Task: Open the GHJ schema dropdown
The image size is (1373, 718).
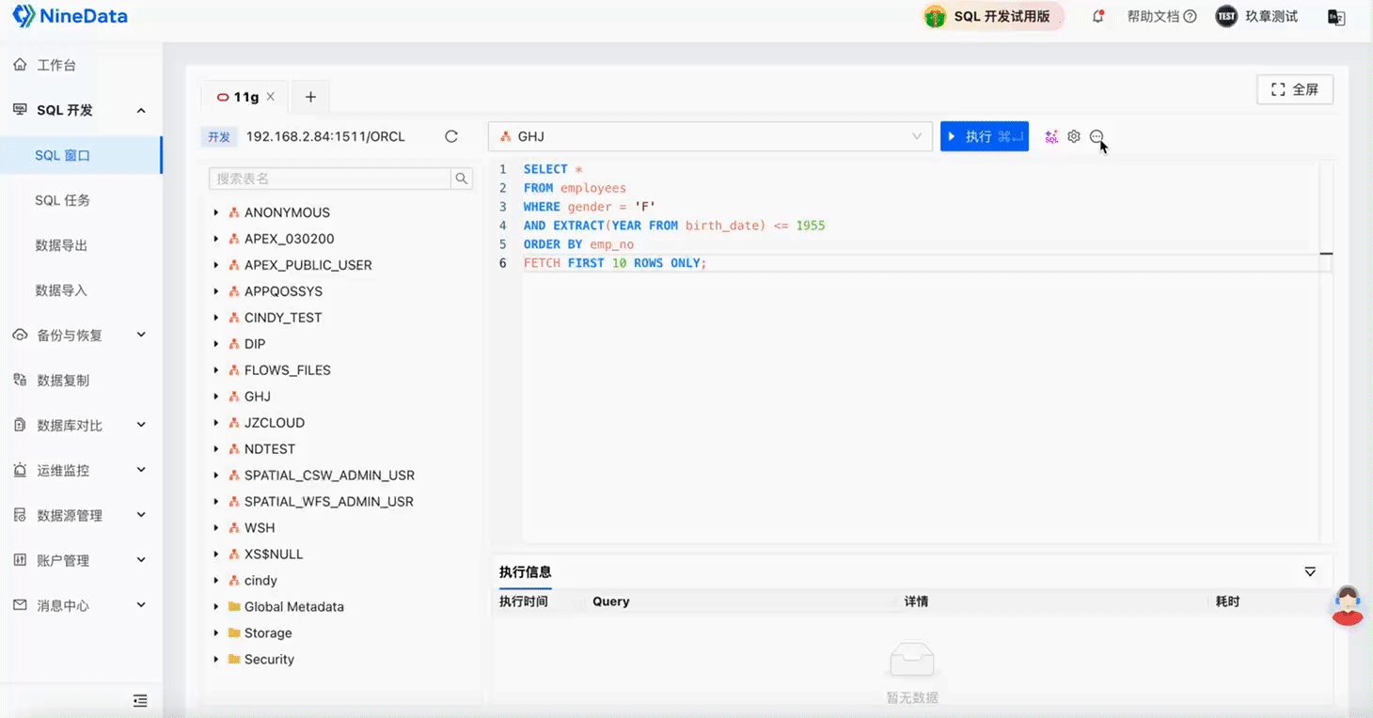Action: point(710,136)
